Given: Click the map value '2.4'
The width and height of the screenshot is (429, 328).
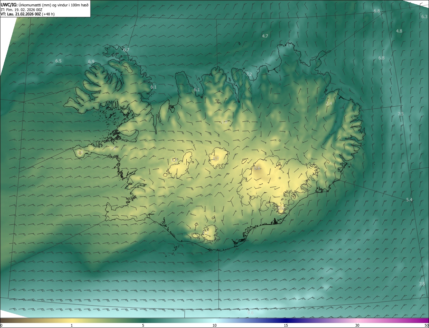Looking at the screenshot, I should click(329, 104).
